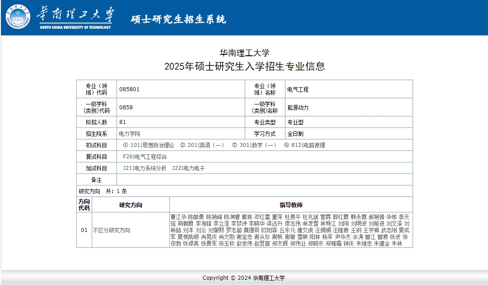
Task: Click the 复试科目 row label
Action: (96, 157)
